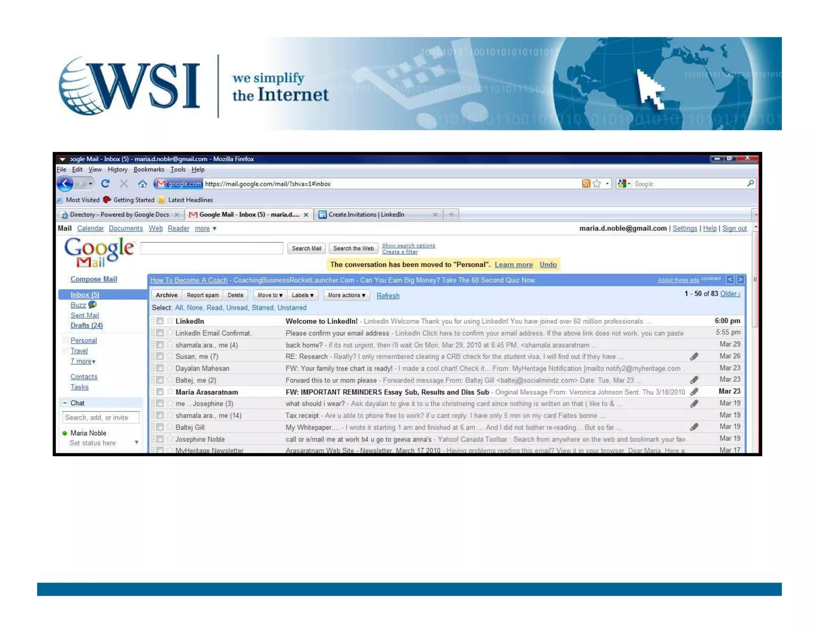Click the mail search input field
Viewport: 819px width, 633px height.
[x=212, y=248]
